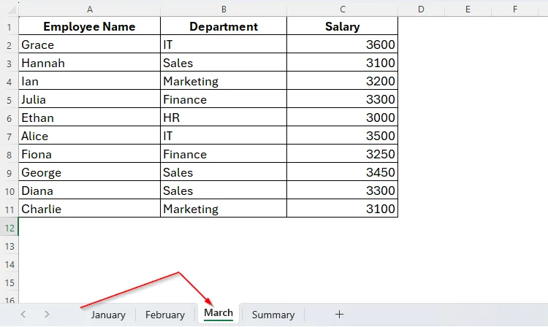Select salary value 3500

point(343,136)
